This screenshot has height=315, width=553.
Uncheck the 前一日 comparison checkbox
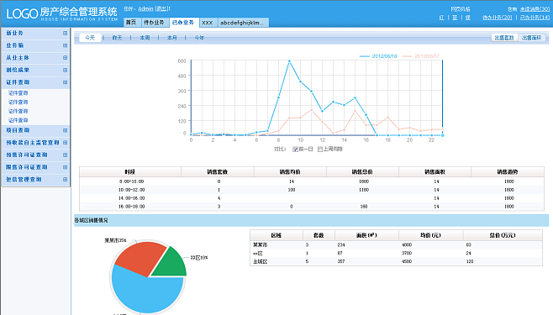pos(295,150)
